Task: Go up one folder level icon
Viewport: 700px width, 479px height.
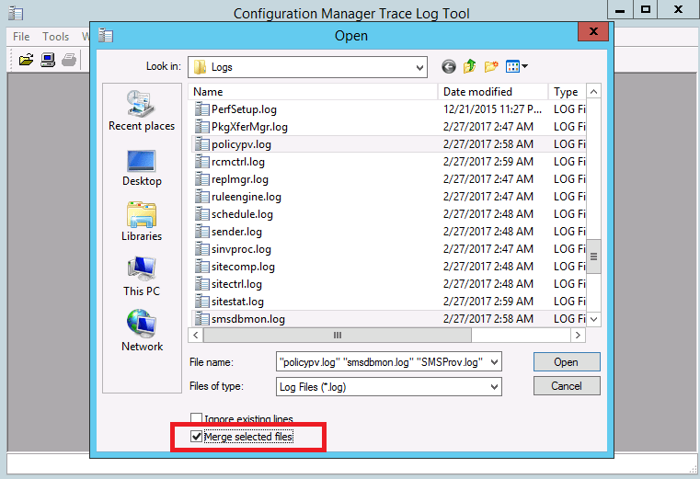Action: coord(470,66)
